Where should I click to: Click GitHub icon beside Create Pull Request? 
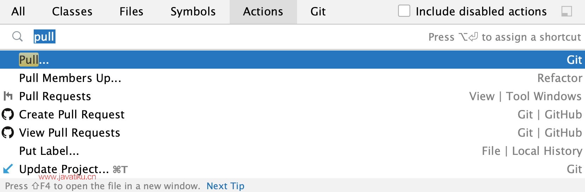(8, 114)
